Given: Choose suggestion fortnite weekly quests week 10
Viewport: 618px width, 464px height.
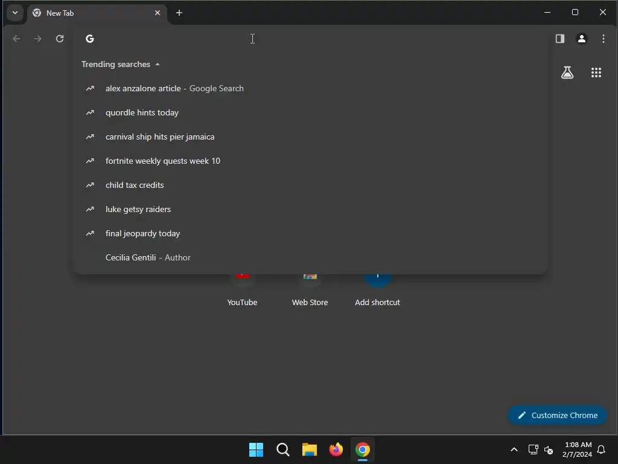Looking at the screenshot, I should coord(310,161).
